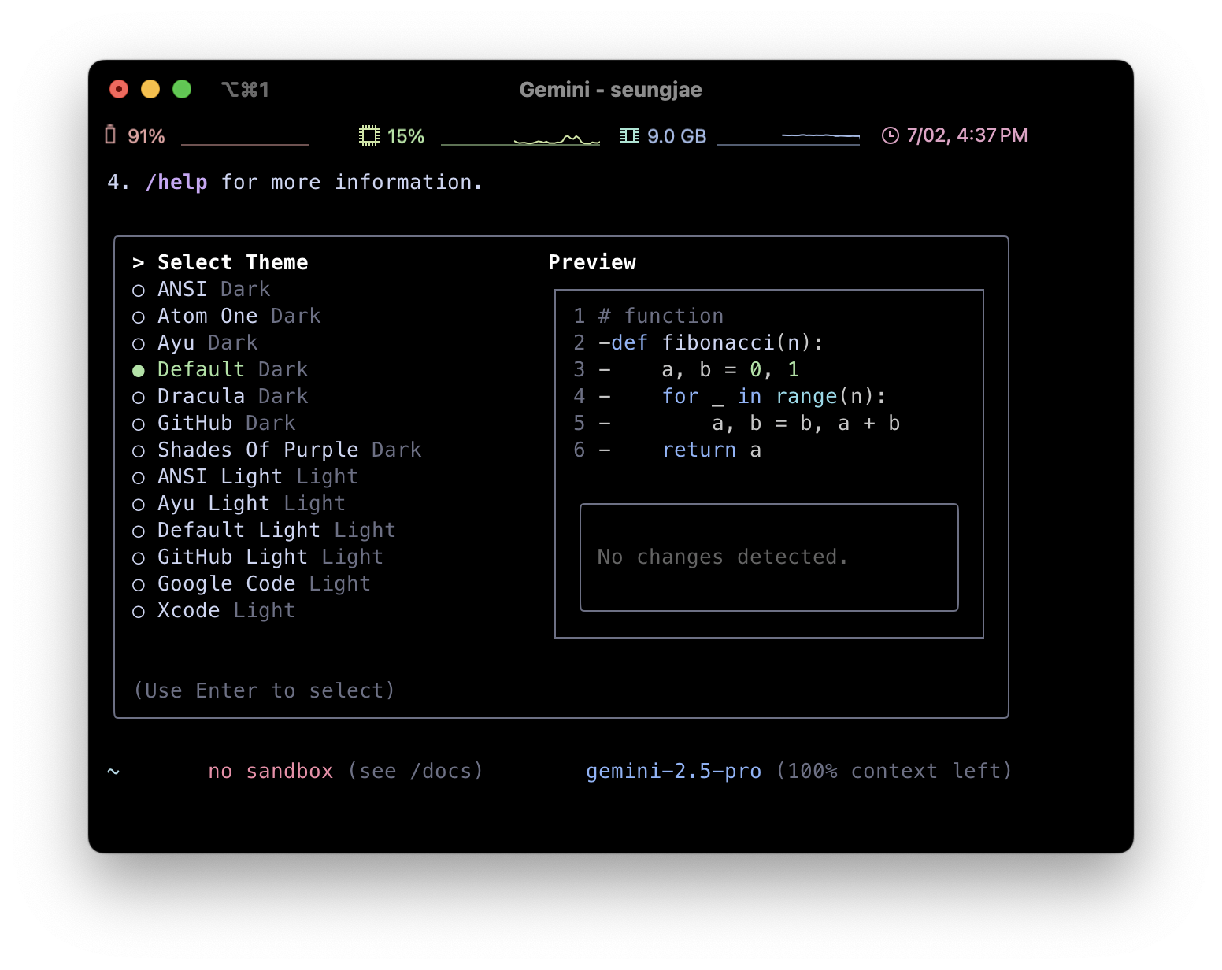
Task: Click the 'def fibonacci(n):' code line
Action: click(x=717, y=342)
